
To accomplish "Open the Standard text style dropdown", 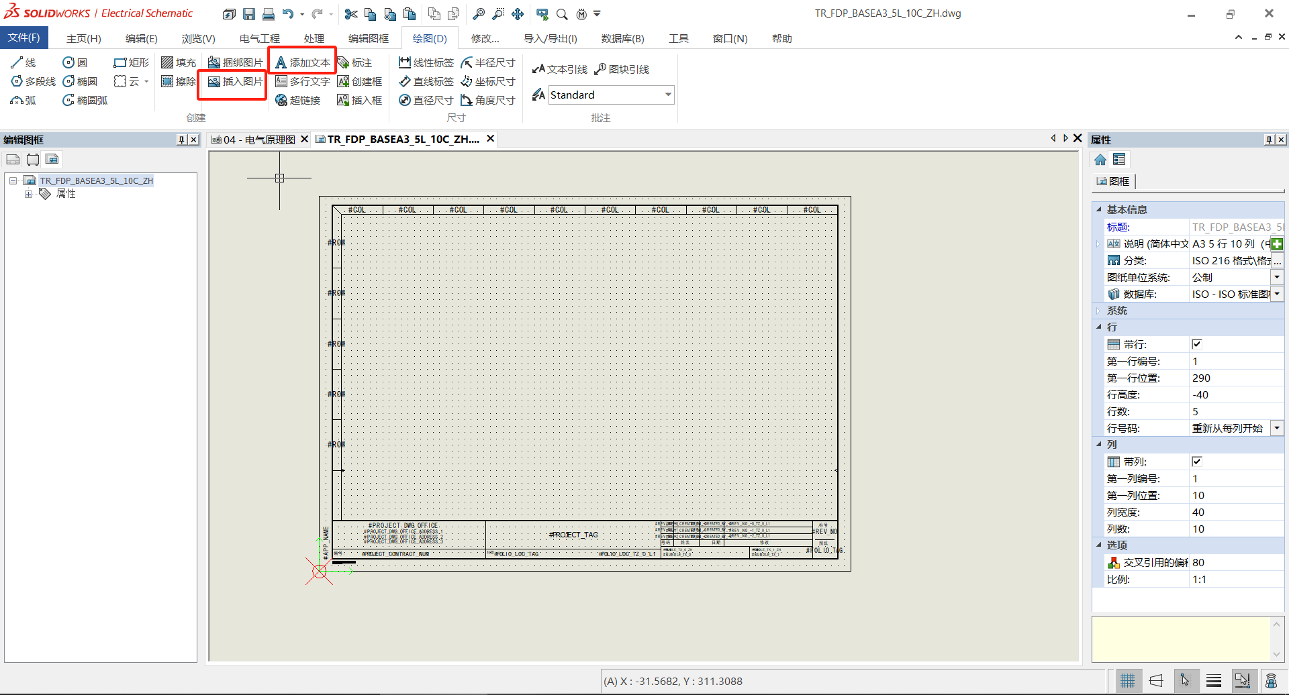I will (668, 95).
